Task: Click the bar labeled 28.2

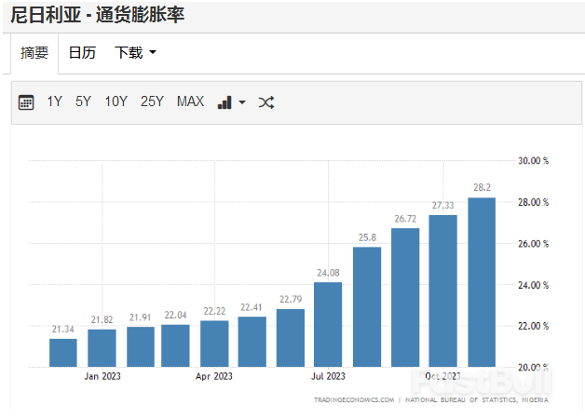Action: 482,282
